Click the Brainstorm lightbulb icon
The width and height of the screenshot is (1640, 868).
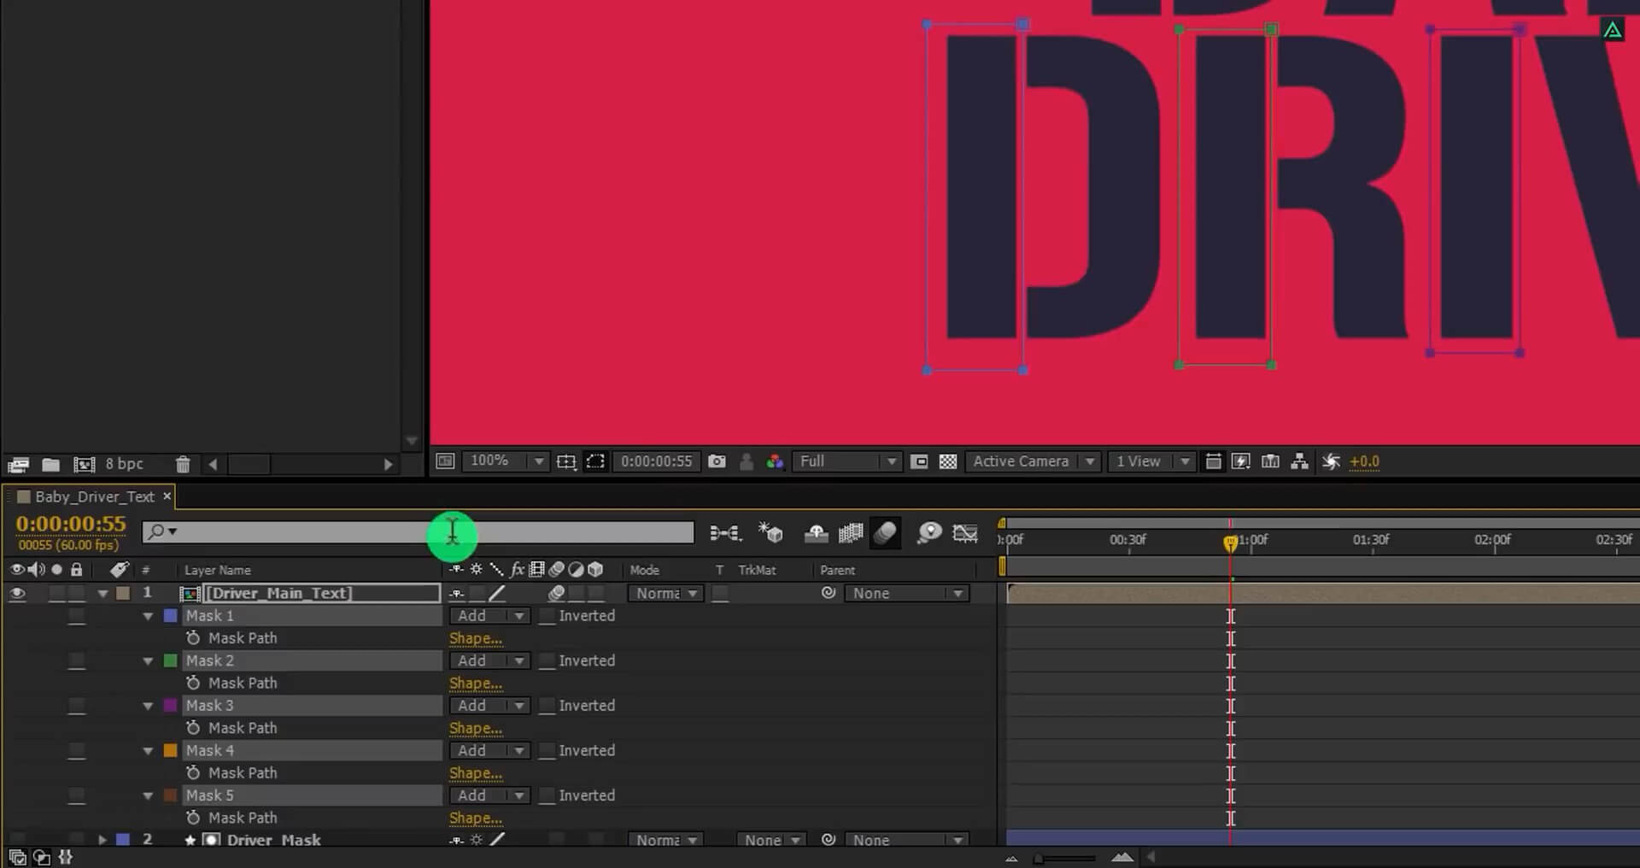pyautogui.click(x=928, y=533)
